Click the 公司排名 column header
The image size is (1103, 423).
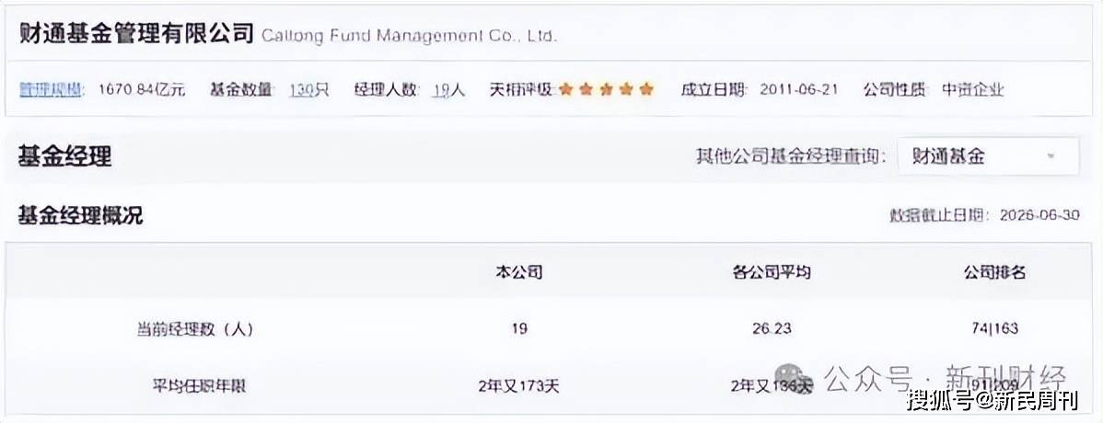click(x=994, y=272)
